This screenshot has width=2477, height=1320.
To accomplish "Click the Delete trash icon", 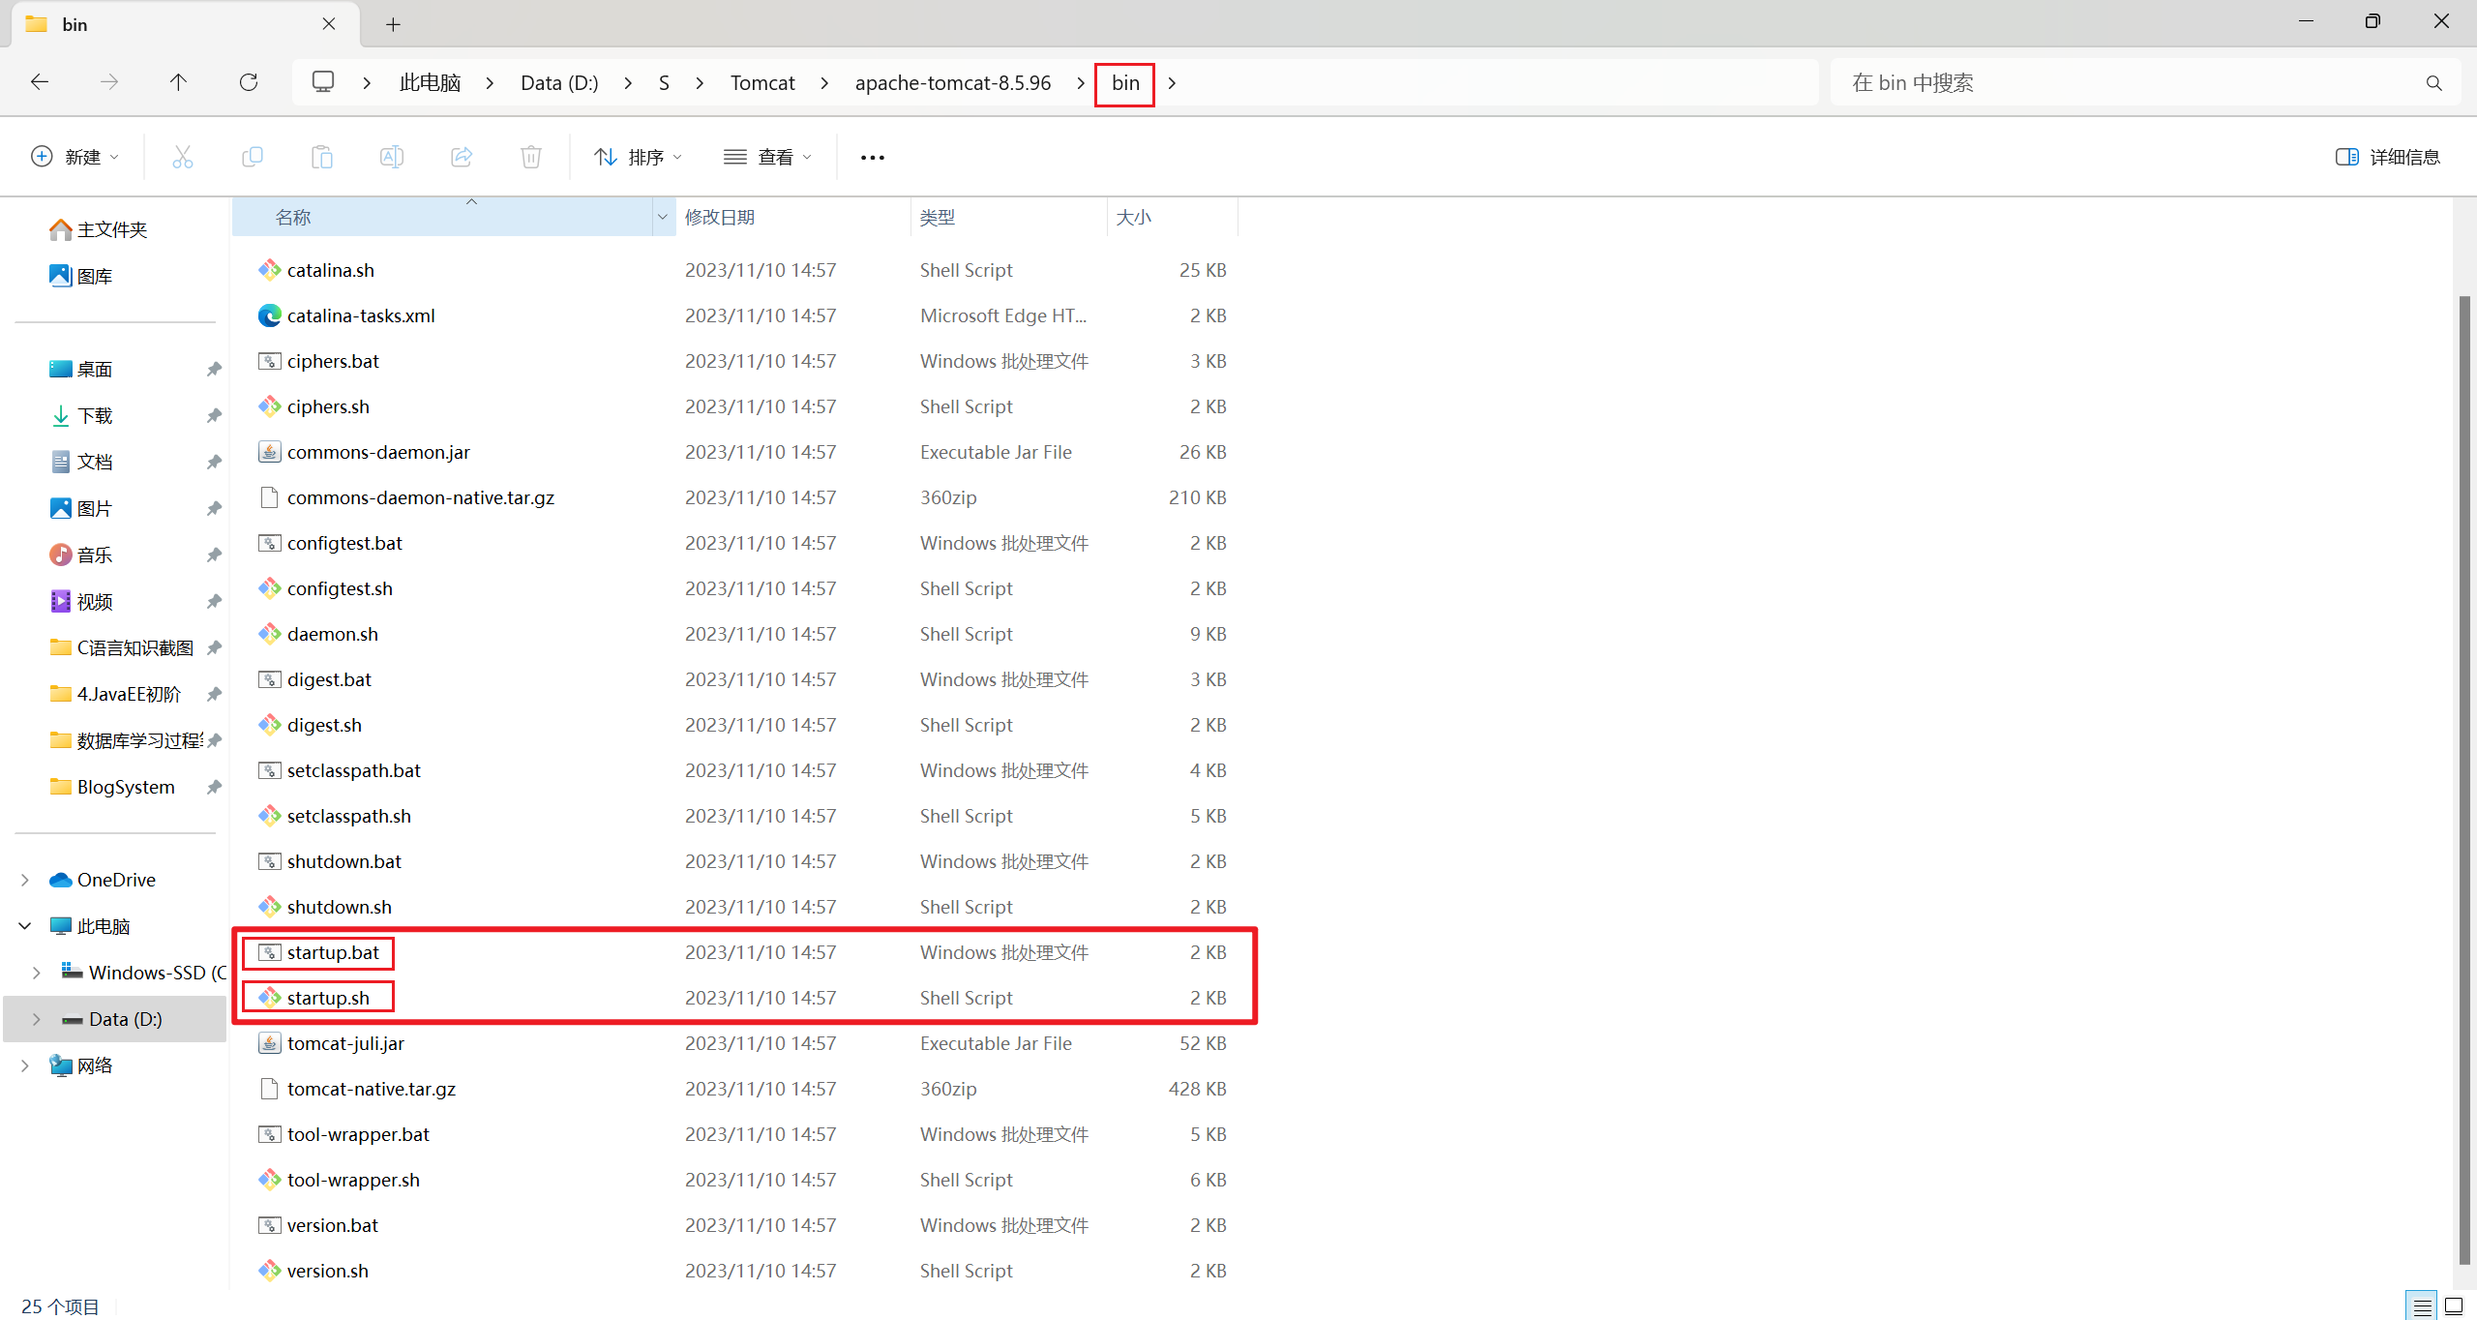I will 531,157.
